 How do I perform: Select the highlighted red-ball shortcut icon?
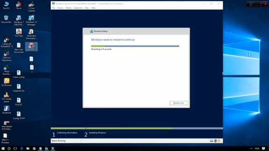point(32,47)
